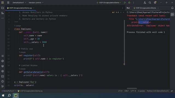Close the OOP-EncapsulationDemo run tab
The width and height of the screenshot is (175, 98).
click(x=158, y=8)
